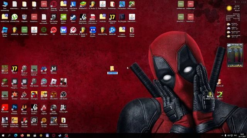247x138 pixels.
Task: Select the World of Tanks desktop shortcut
Action: pyautogui.click(x=24, y=71)
